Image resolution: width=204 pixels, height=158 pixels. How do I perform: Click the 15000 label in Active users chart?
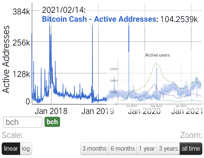[113, 69]
